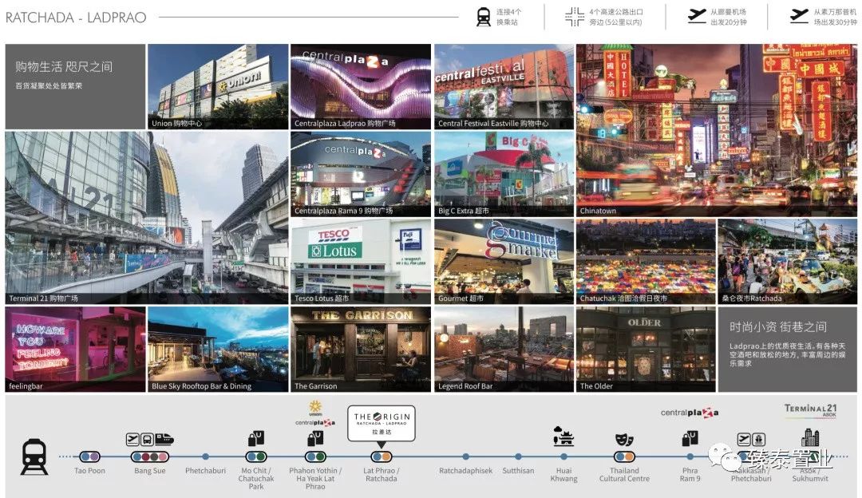Select the Phahon Yothin station marker

pyautogui.click(x=315, y=457)
